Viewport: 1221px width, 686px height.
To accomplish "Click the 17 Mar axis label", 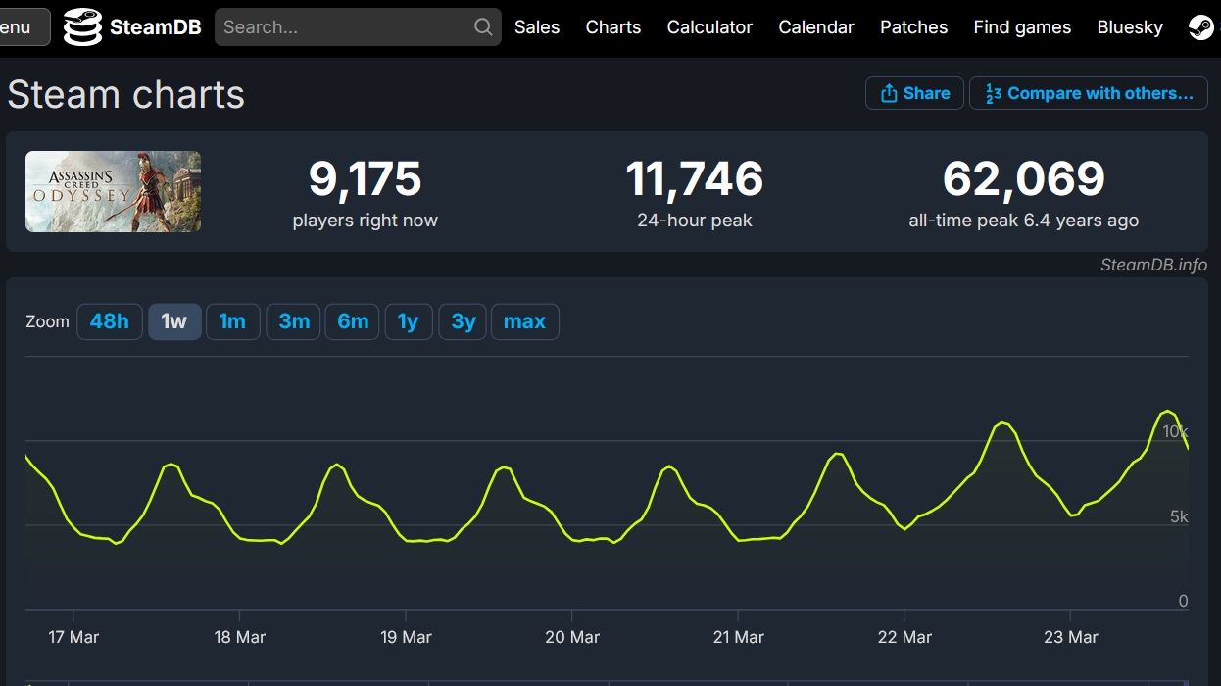I will (73, 637).
